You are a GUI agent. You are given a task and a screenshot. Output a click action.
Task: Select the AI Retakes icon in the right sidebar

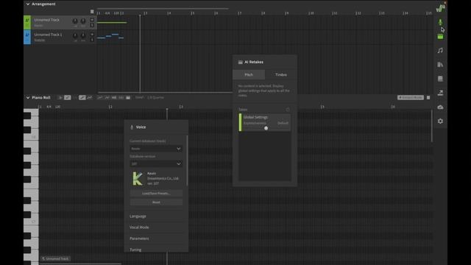(x=440, y=37)
